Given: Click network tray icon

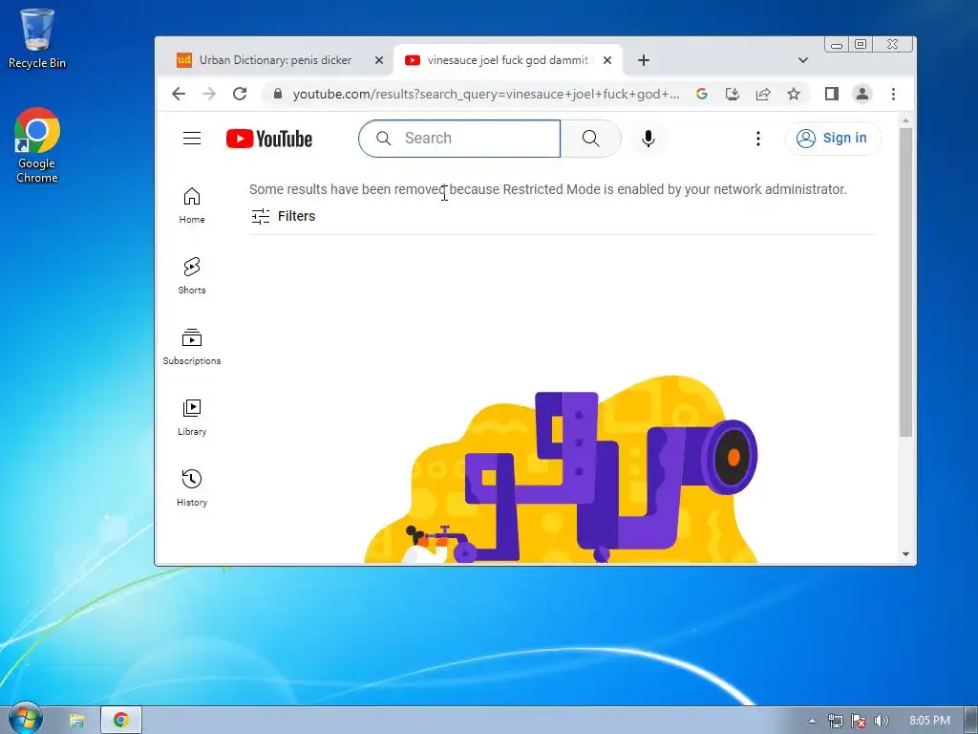Looking at the screenshot, I should 835,721.
